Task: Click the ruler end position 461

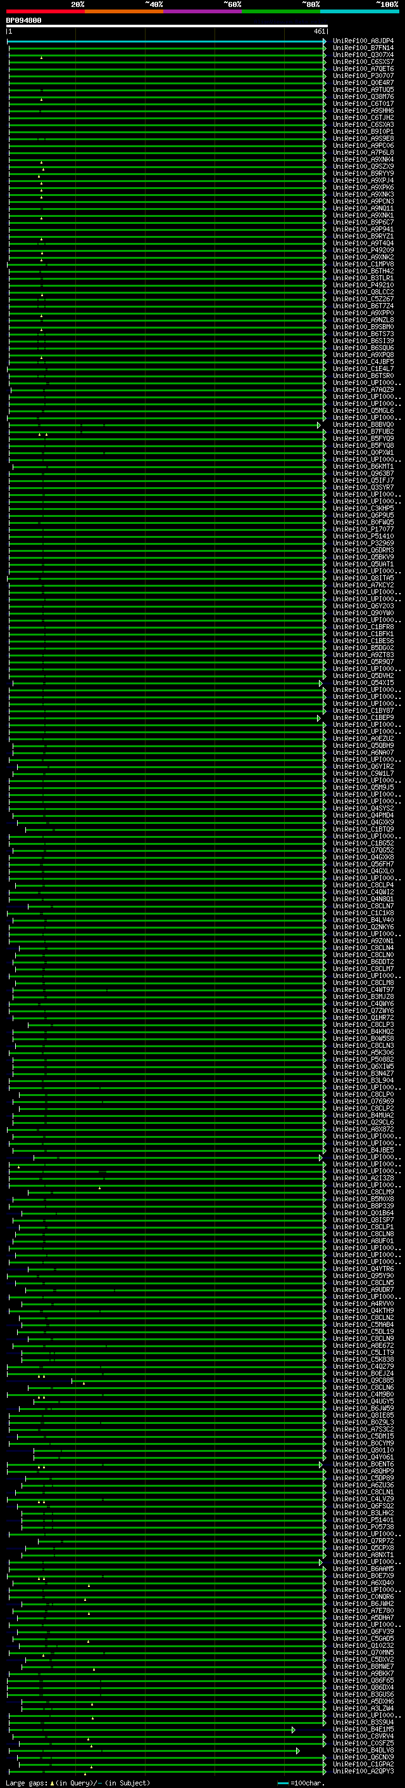Action: [319, 31]
